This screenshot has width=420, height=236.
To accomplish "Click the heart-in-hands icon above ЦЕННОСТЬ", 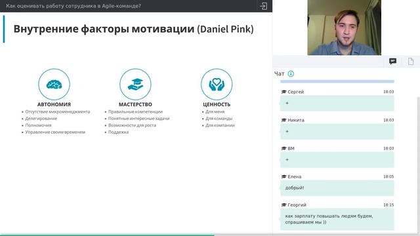I will 217,85.
